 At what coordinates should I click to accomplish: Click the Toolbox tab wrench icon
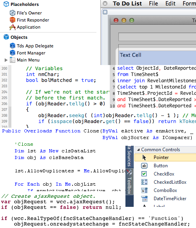[129, 172]
